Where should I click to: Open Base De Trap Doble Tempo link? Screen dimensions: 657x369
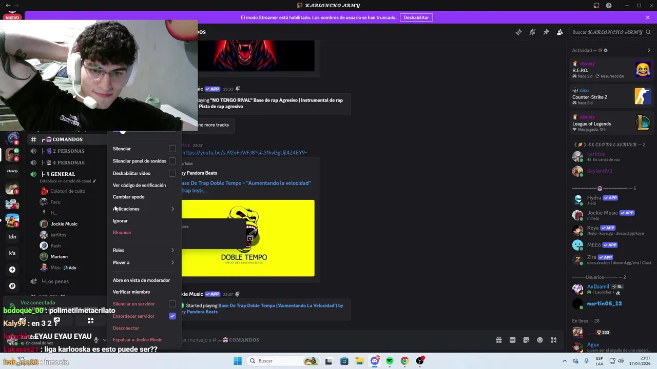pos(246,187)
